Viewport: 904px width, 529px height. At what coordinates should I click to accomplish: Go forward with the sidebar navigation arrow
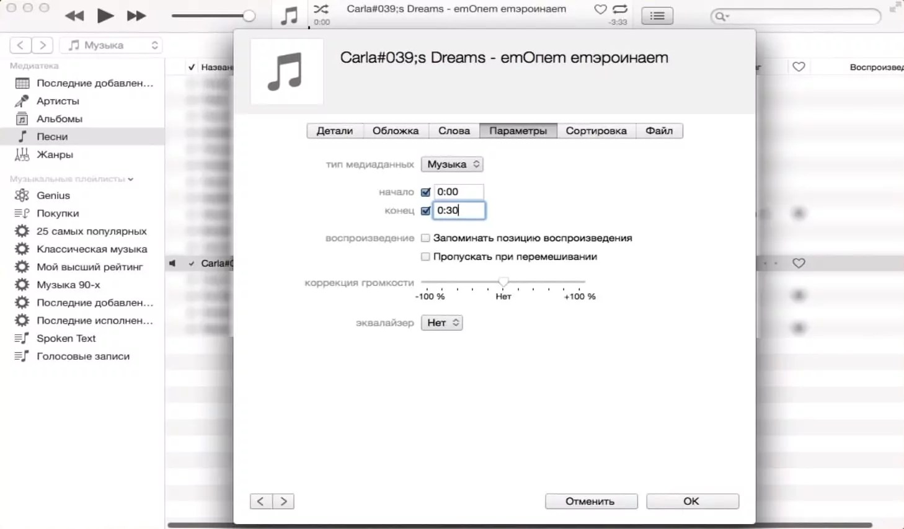[x=42, y=45]
